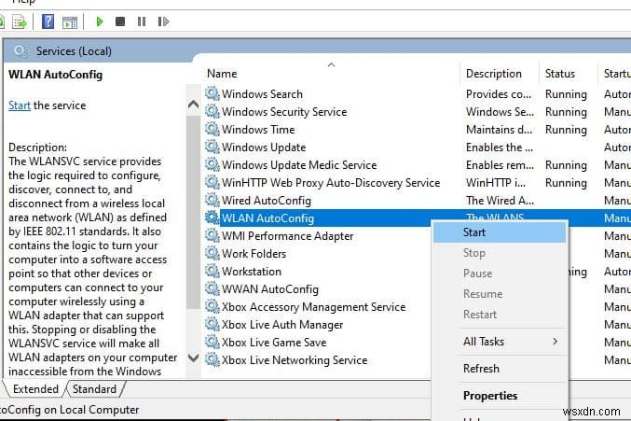Click the Services (Local) magnifier gear icon
The height and width of the screenshot is (421, 631).
21,51
